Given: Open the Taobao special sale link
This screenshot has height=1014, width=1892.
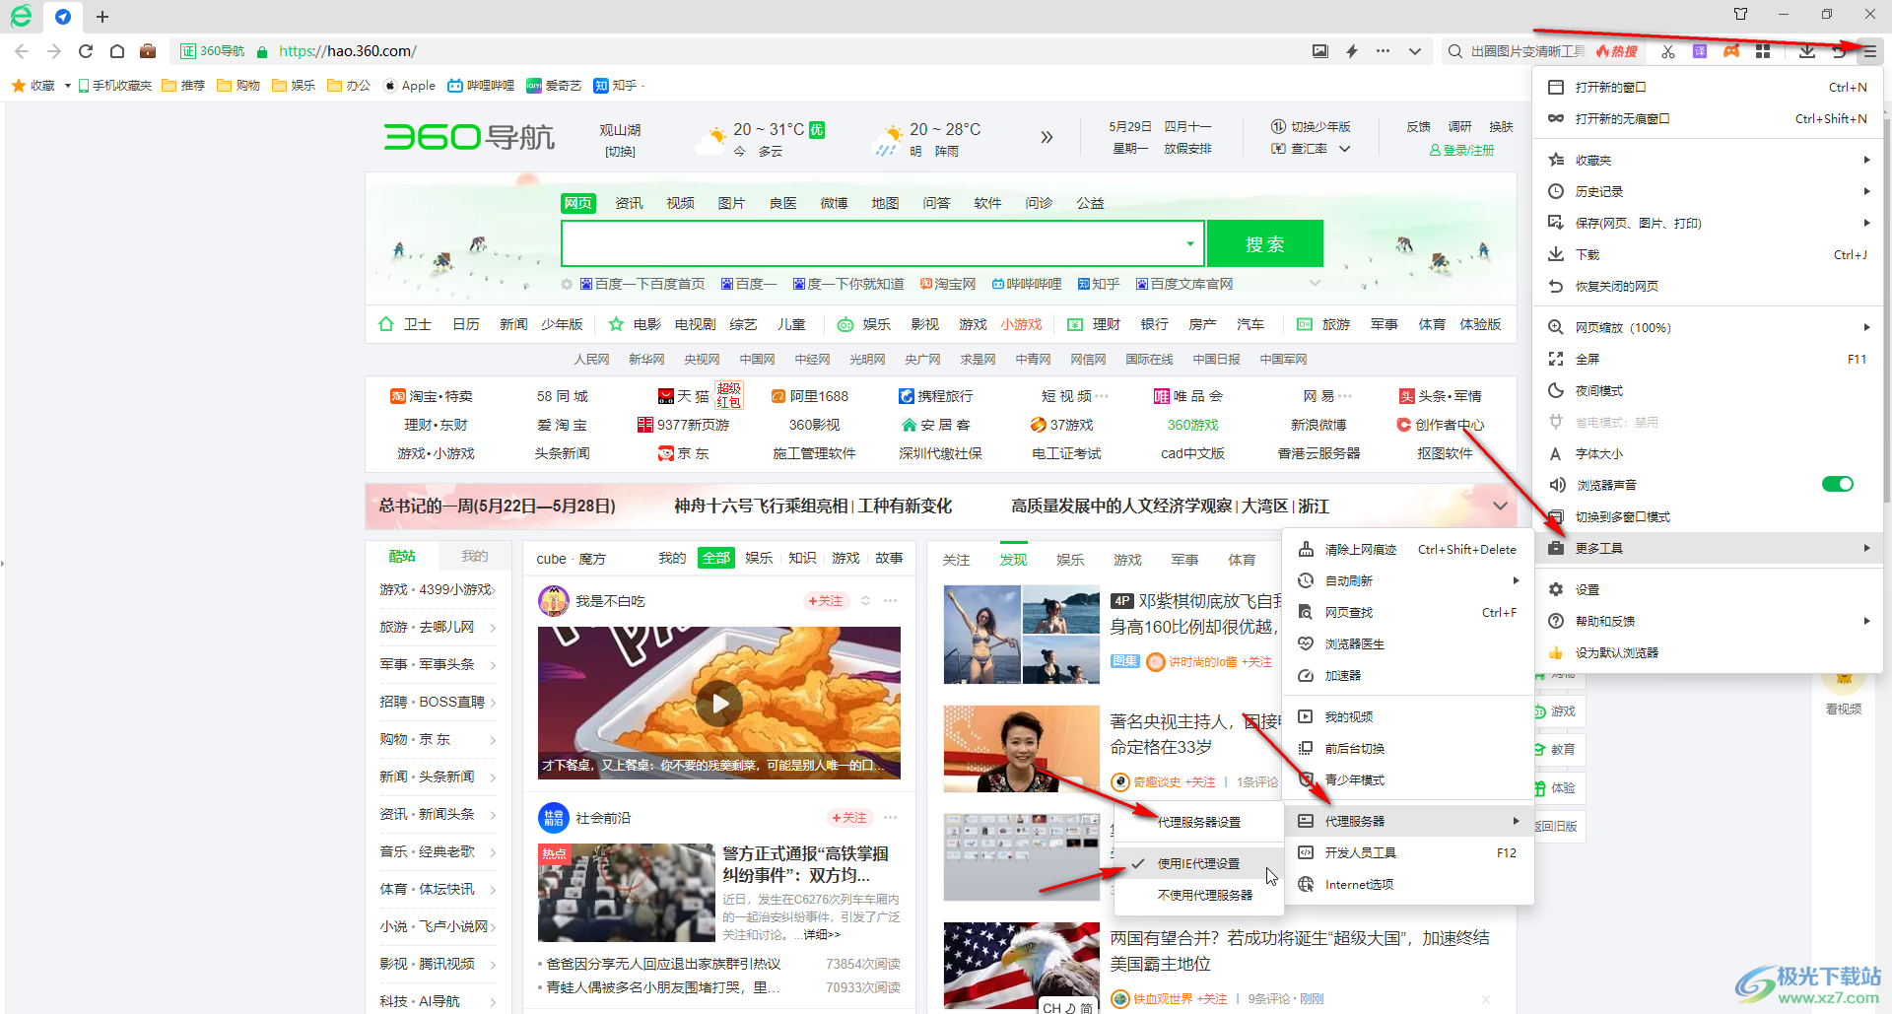Looking at the screenshot, I should [432, 396].
